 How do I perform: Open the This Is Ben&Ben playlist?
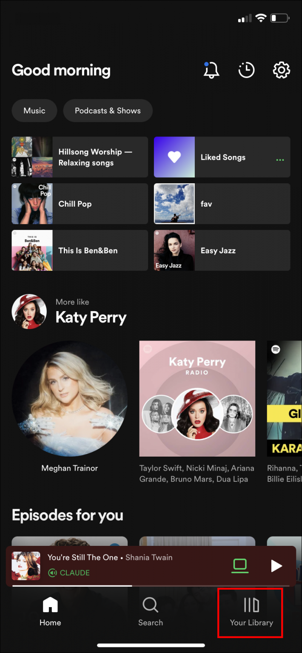pos(80,250)
